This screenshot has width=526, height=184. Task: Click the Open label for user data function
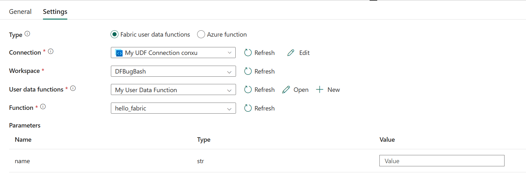pos(301,90)
